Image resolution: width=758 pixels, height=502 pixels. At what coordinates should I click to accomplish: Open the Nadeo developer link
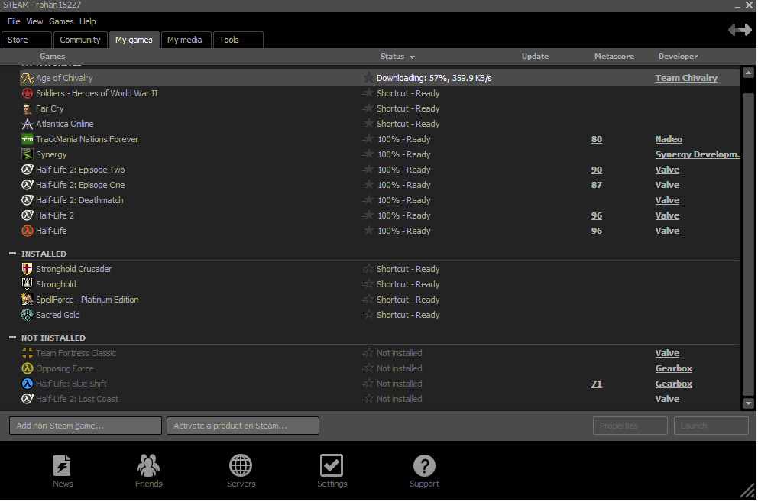[x=669, y=139]
